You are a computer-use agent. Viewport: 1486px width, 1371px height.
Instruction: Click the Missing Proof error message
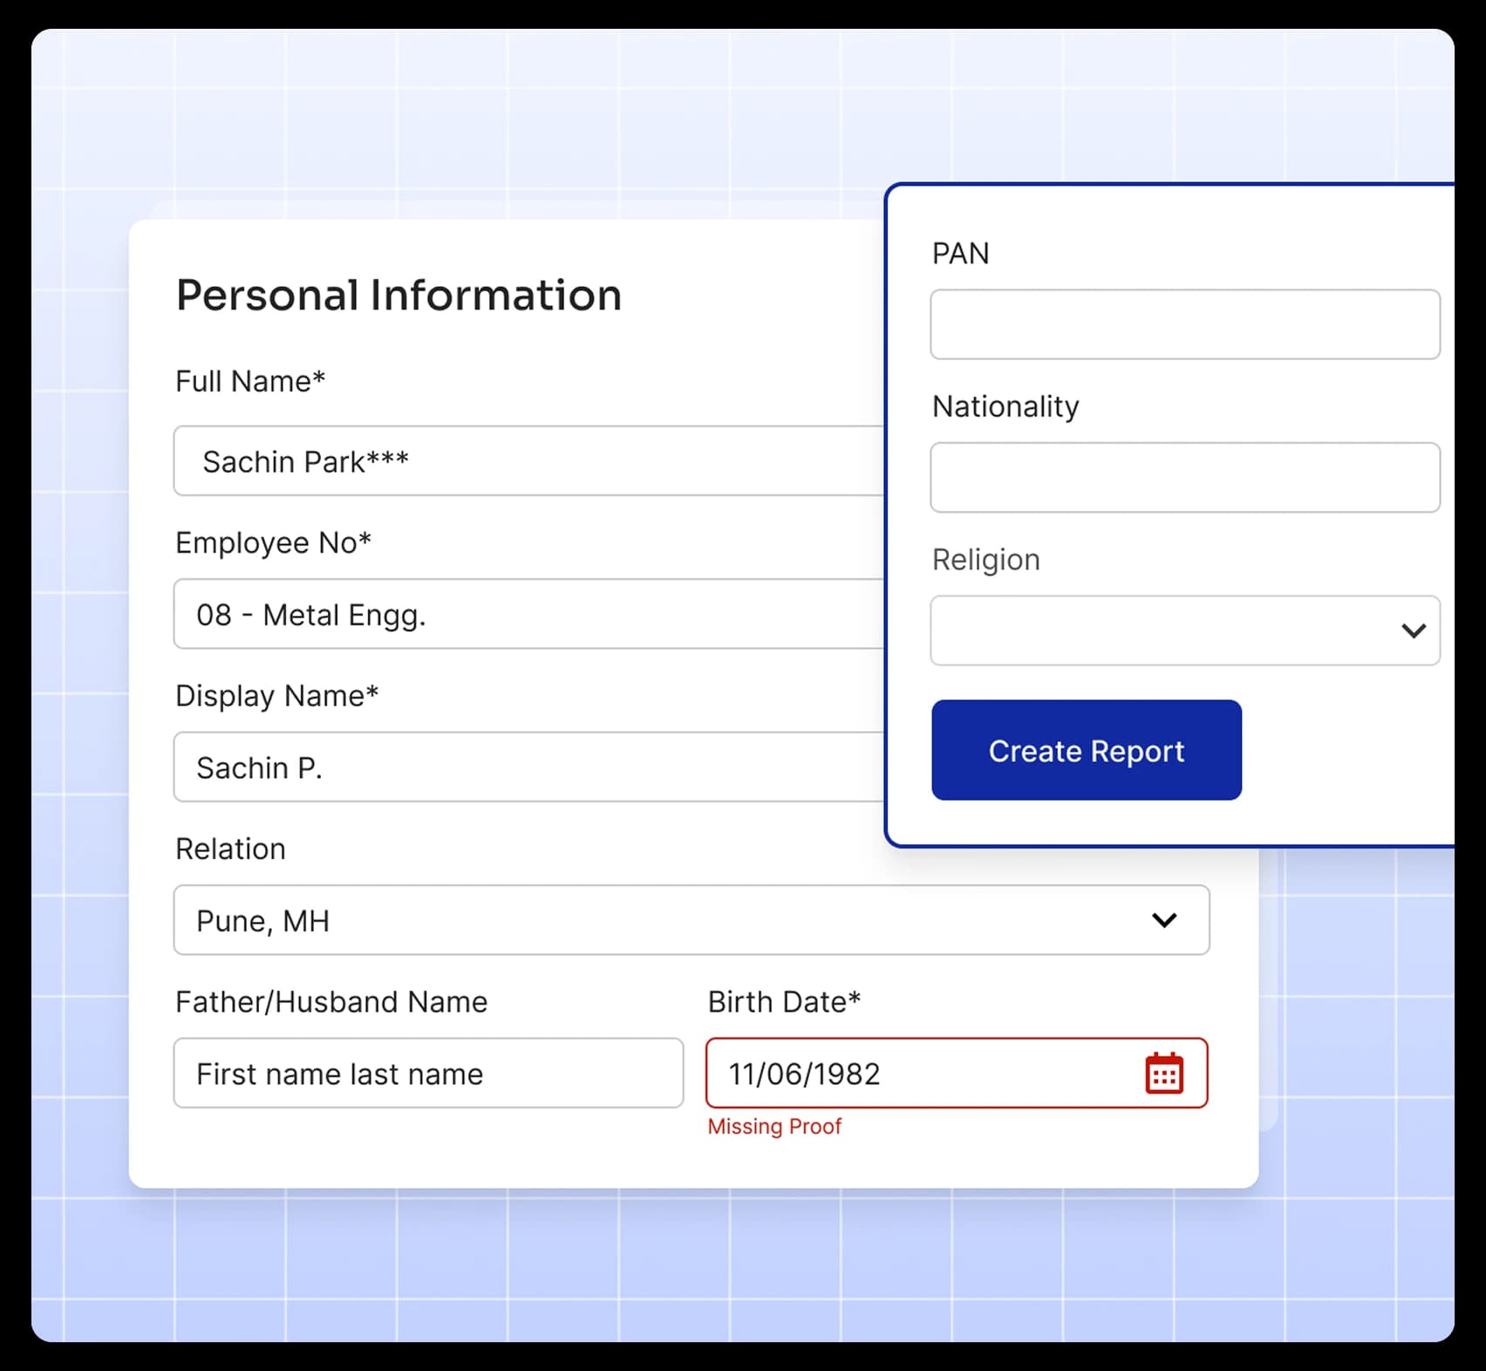pyautogui.click(x=774, y=1127)
